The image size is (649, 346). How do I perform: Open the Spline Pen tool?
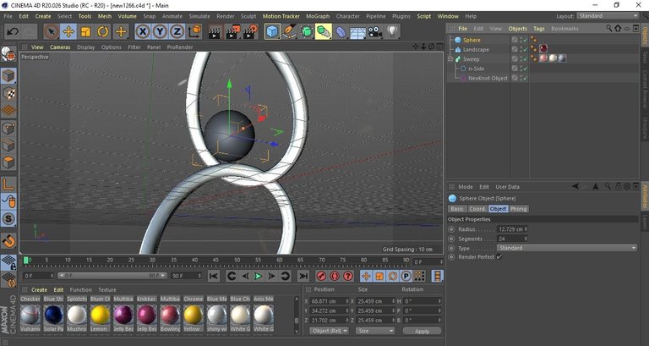[x=289, y=31]
